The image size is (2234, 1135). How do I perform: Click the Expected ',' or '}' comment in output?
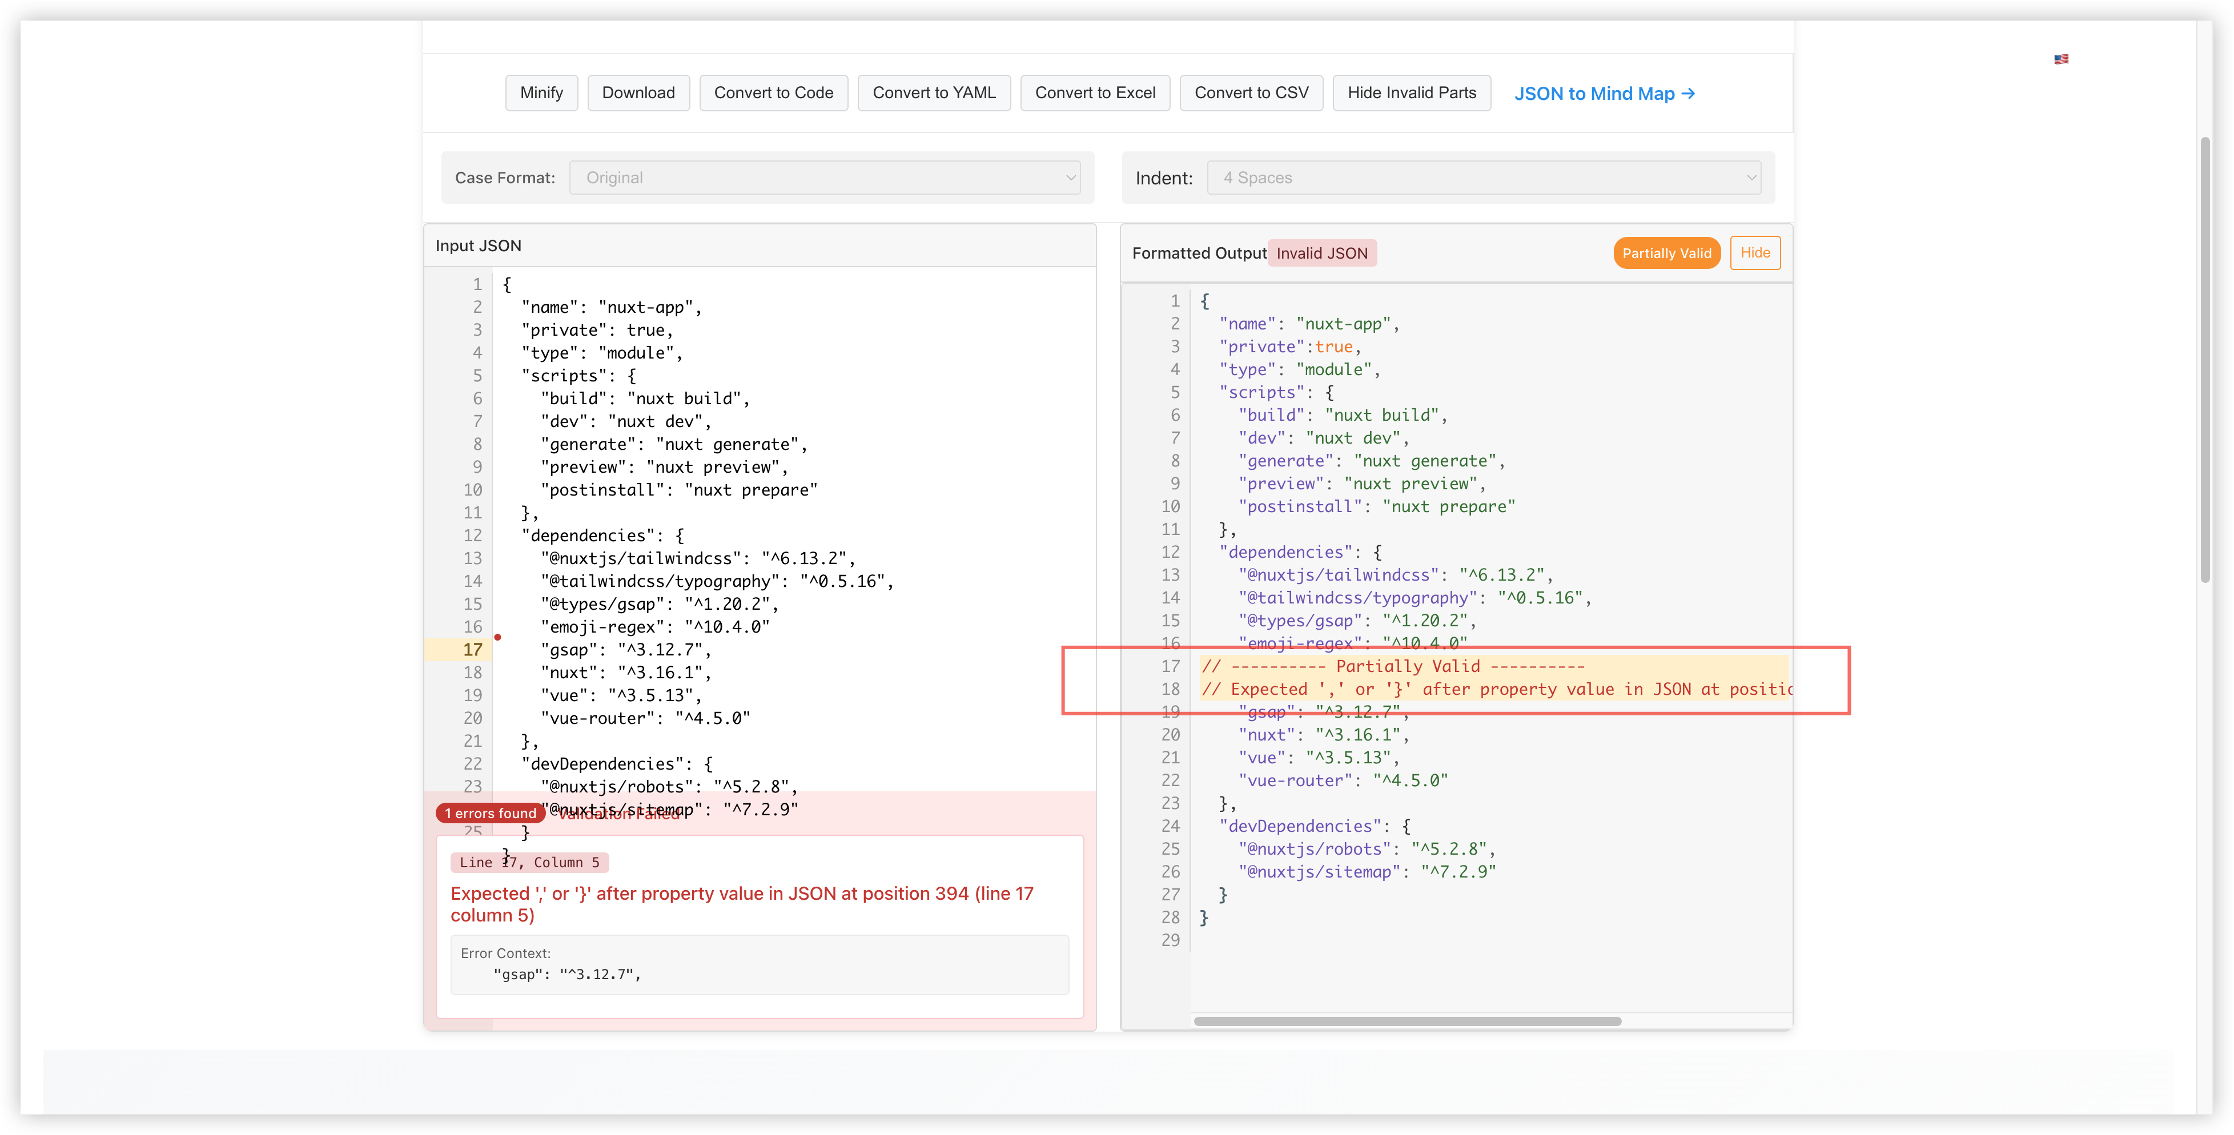pos(1496,689)
